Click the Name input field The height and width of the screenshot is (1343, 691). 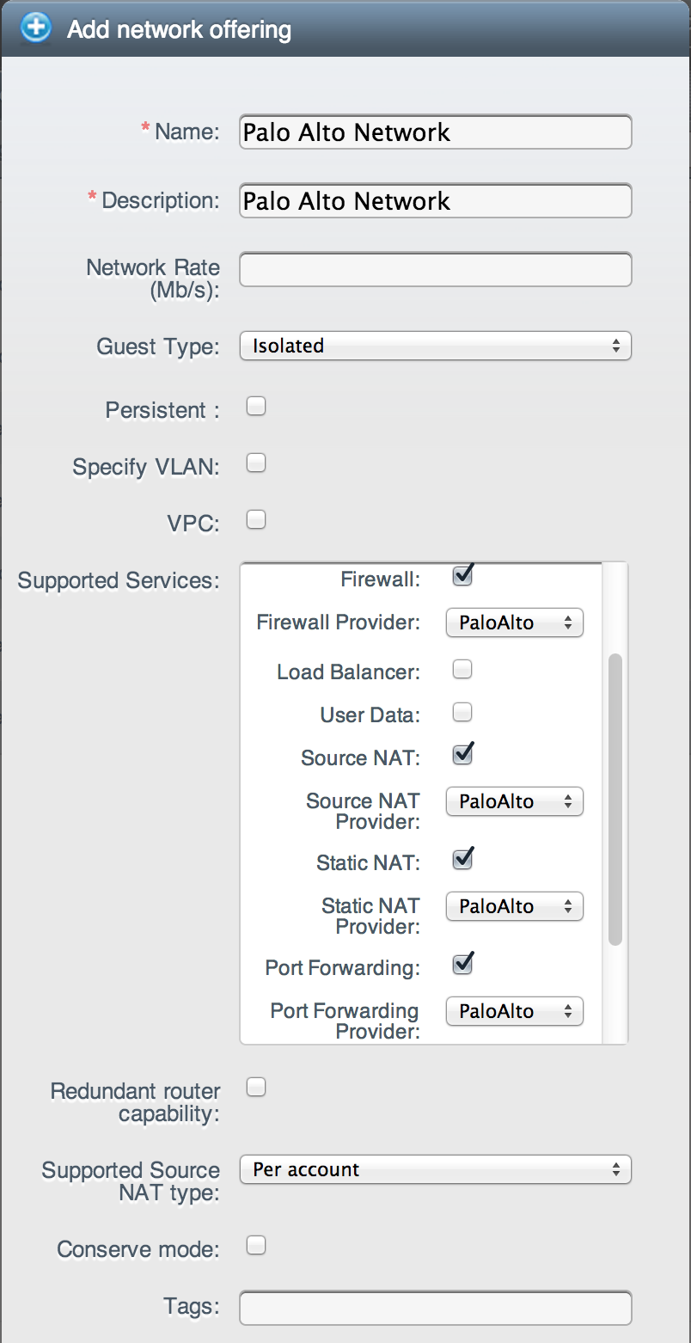tap(436, 132)
